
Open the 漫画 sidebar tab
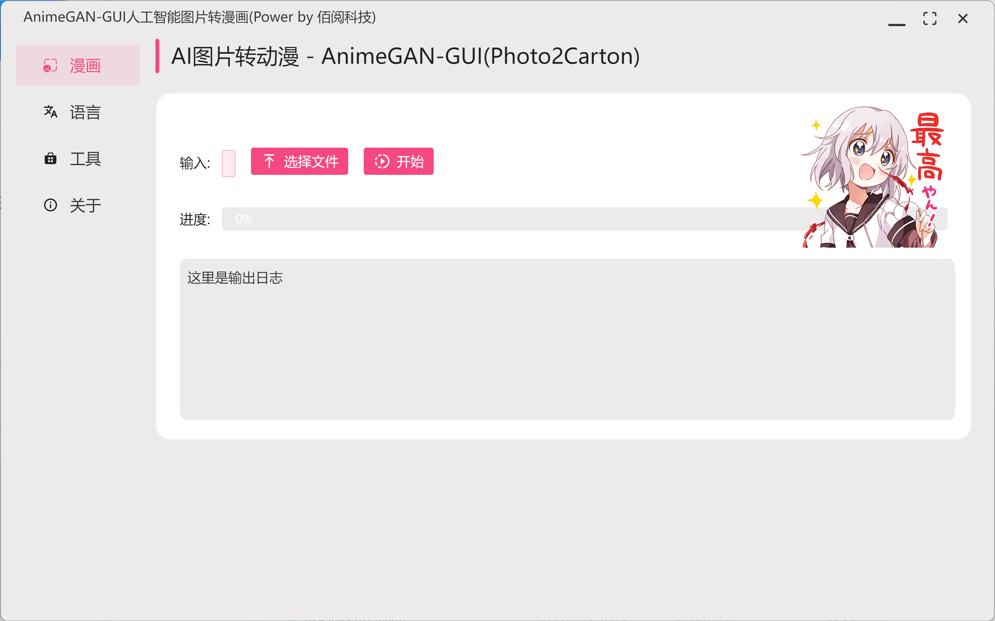pyautogui.click(x=78, y=65)
